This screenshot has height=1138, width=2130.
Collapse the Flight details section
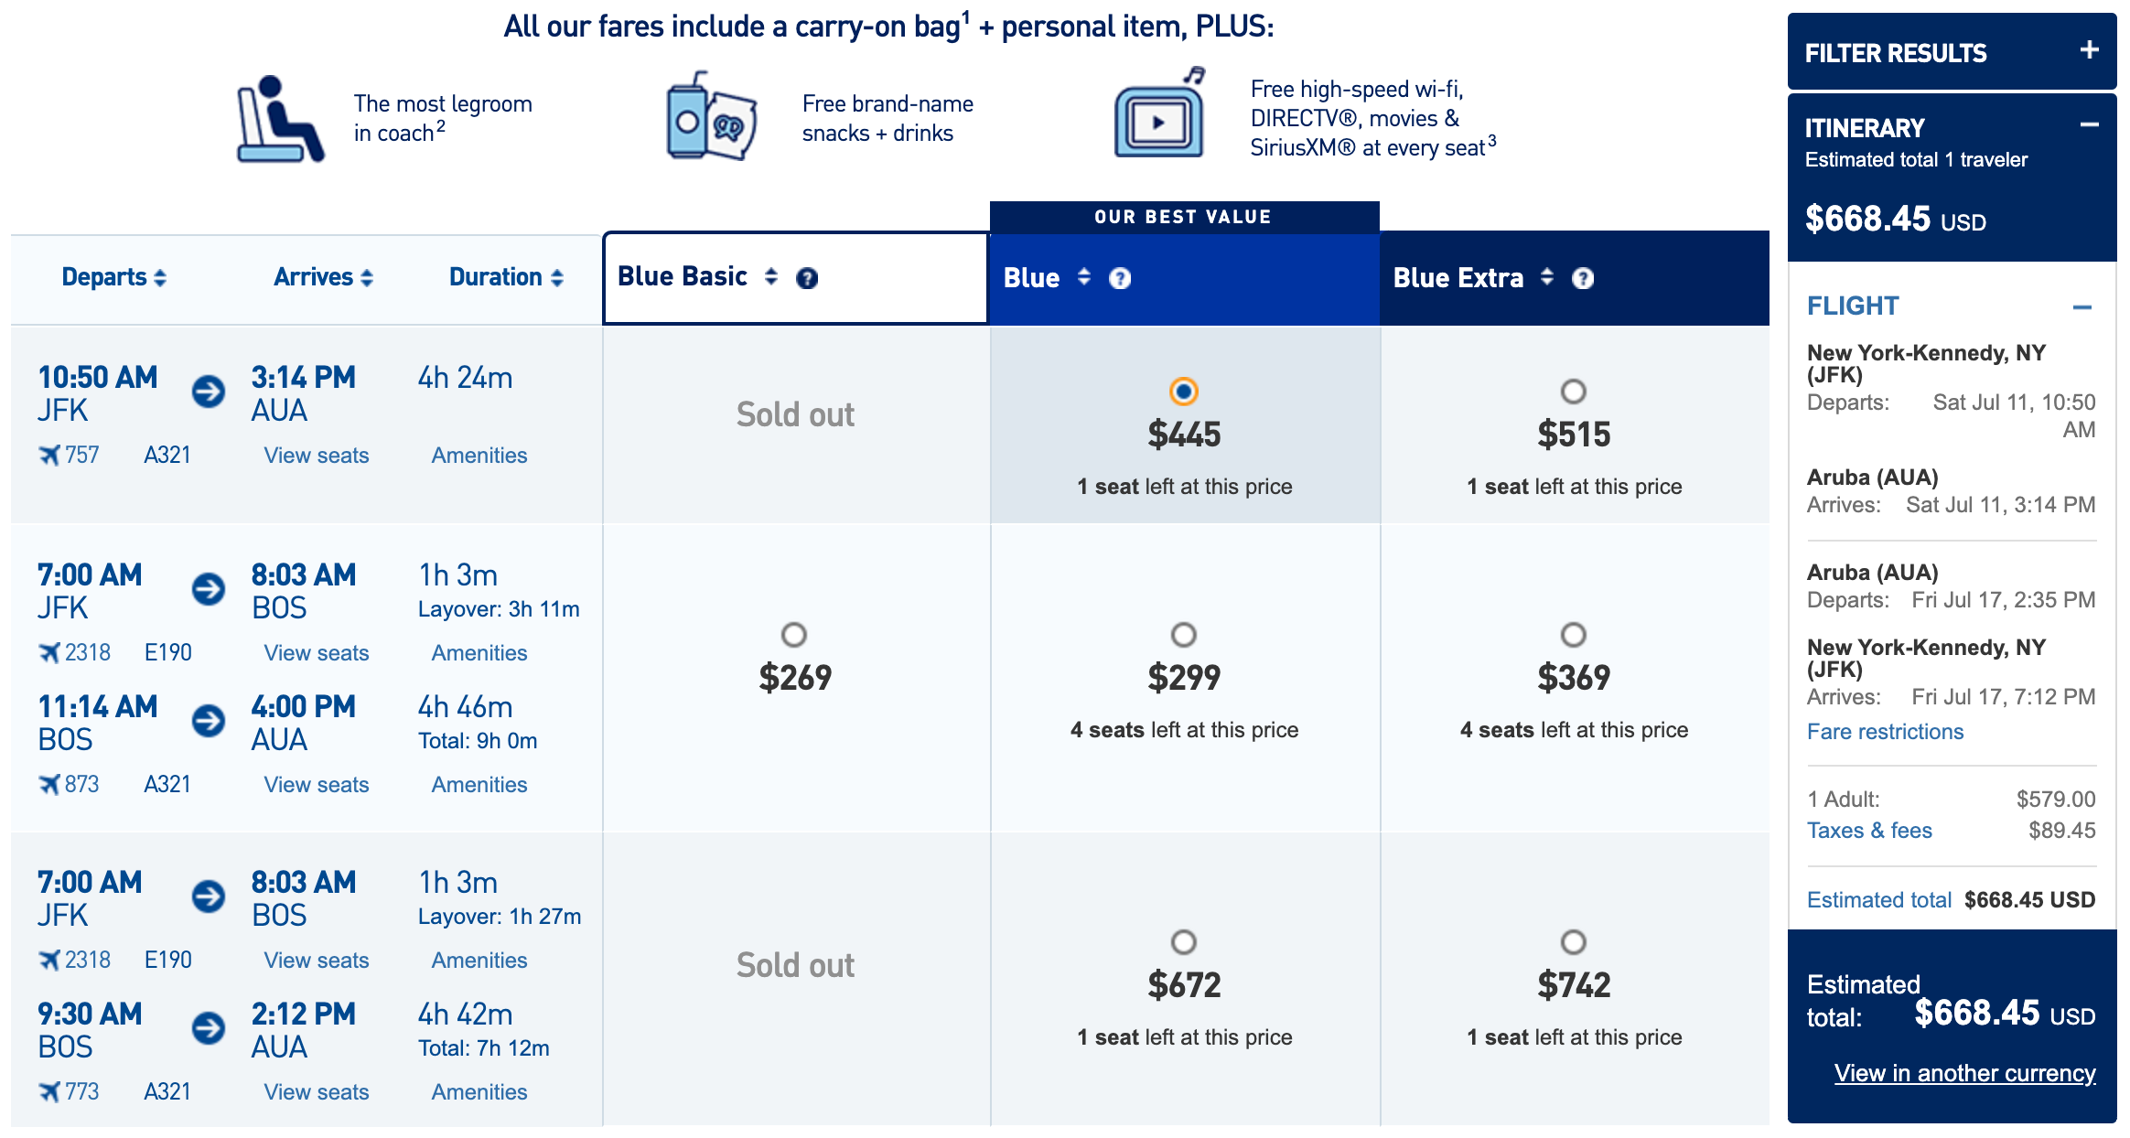(2082, 307)
